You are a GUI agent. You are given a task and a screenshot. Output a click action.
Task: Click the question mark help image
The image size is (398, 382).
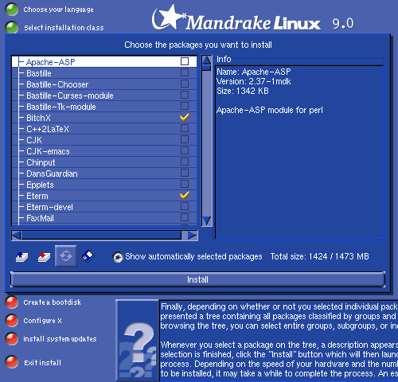[138, 341]
